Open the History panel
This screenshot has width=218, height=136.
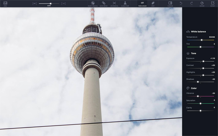[x=202, y=4]
